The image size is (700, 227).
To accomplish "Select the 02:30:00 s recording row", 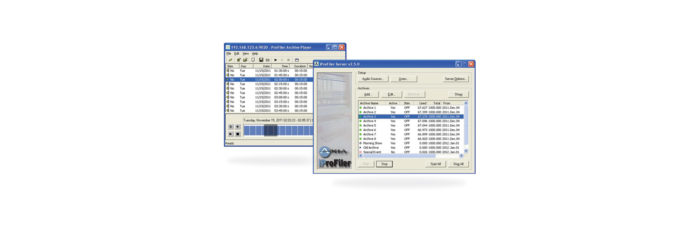I will [x=269, y=89].
